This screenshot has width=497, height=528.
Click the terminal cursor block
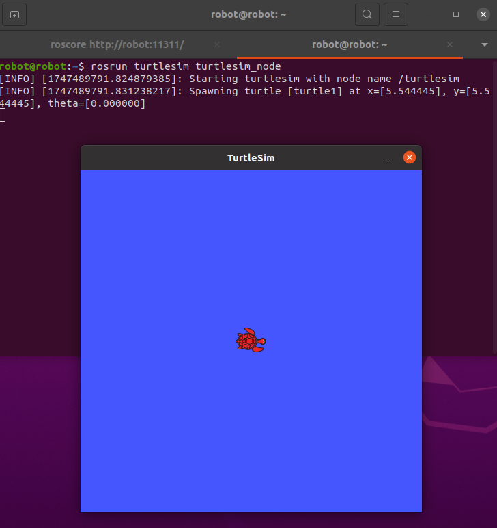[3, 115]
